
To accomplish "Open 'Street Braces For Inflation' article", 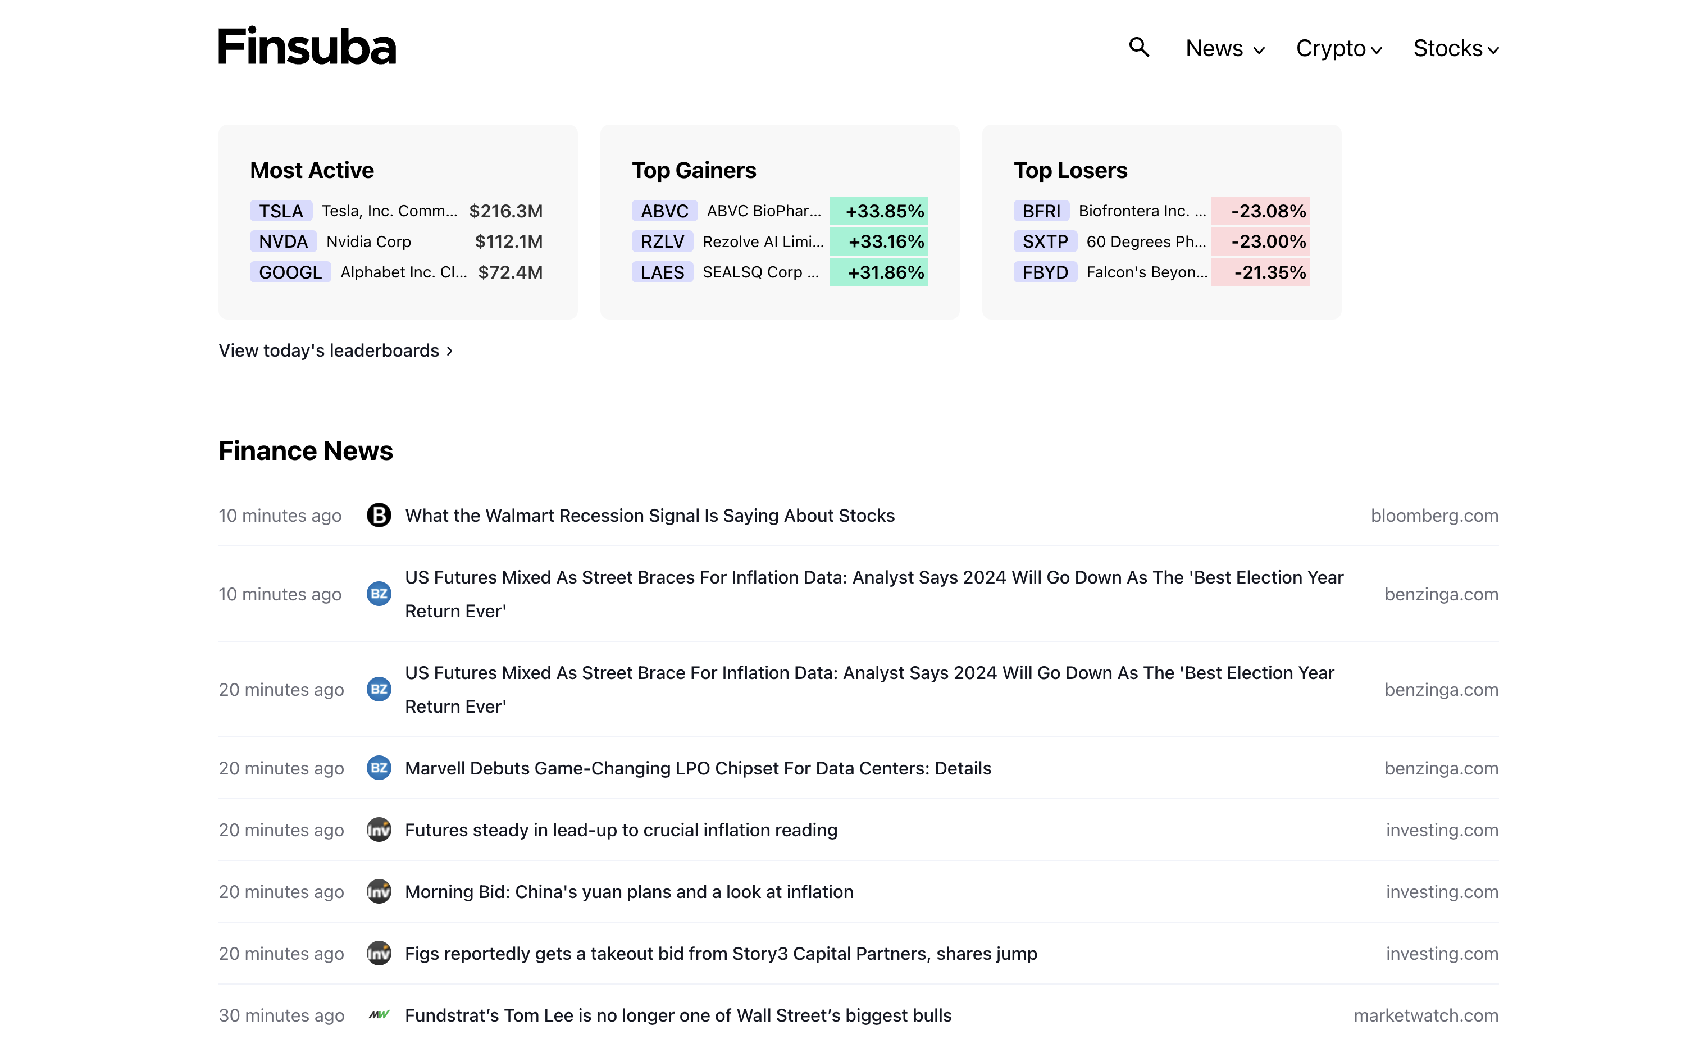I will pyautogui.click(x=874, y=594).
